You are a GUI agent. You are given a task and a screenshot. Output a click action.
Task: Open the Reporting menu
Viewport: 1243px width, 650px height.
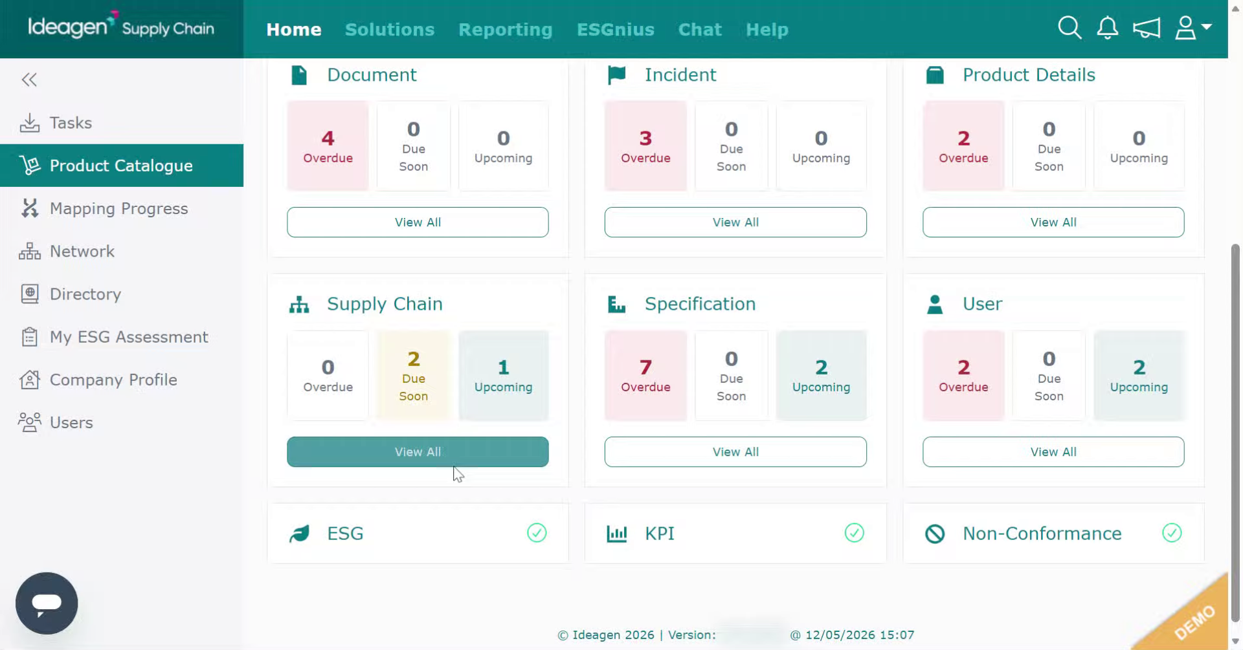tap(506, 30)
